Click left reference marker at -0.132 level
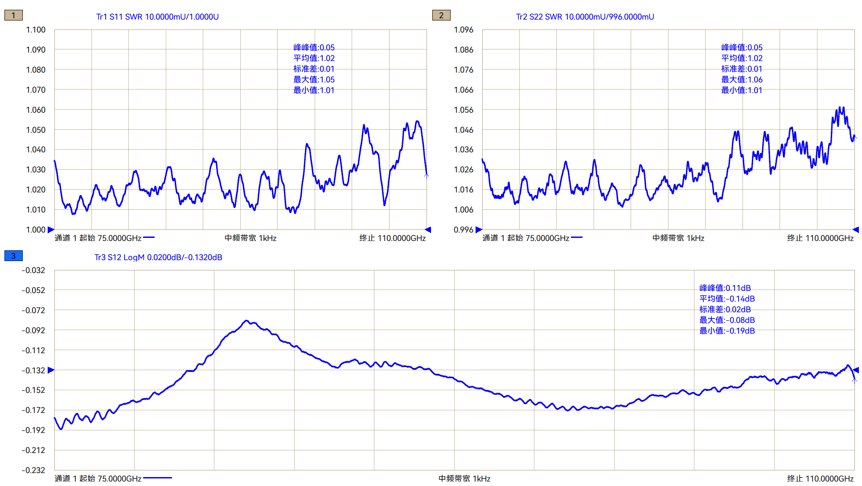Image resolution: width=862 pixels, height=486 pixels. tap(51, 370)
